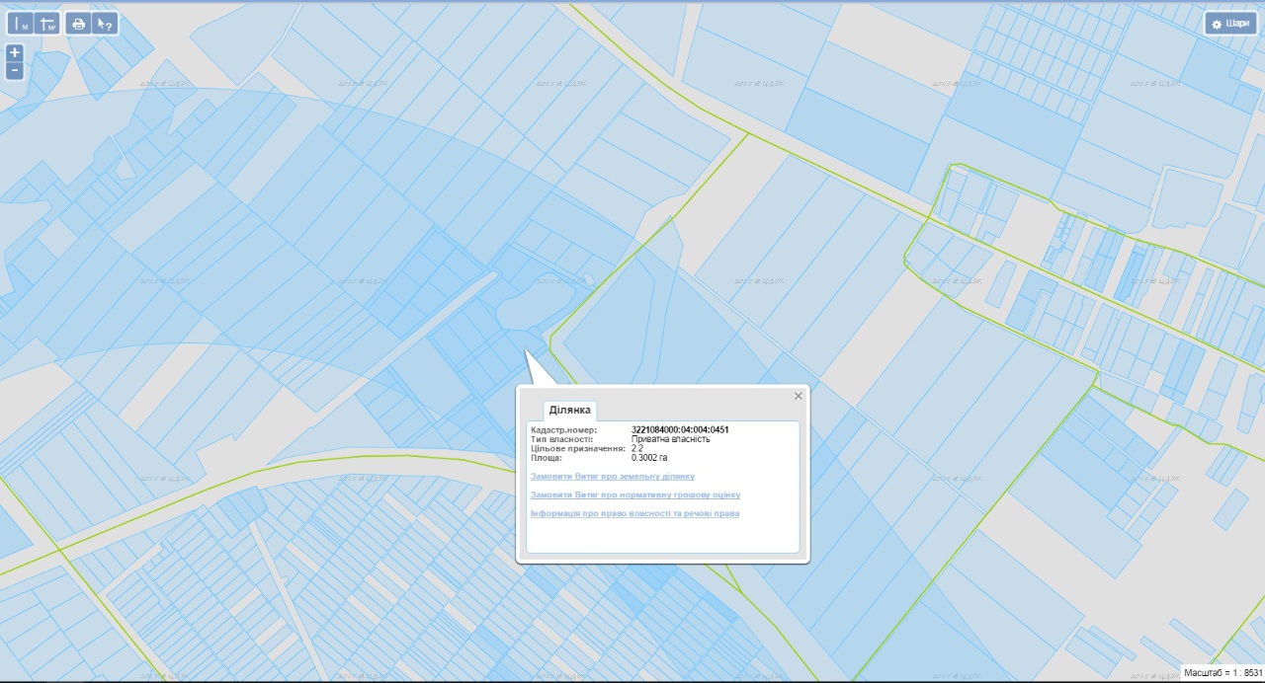The height and width of the screenshot is (683, 1265).
Task: Click the area value 0.3002 га
Action: coord(649,458)
